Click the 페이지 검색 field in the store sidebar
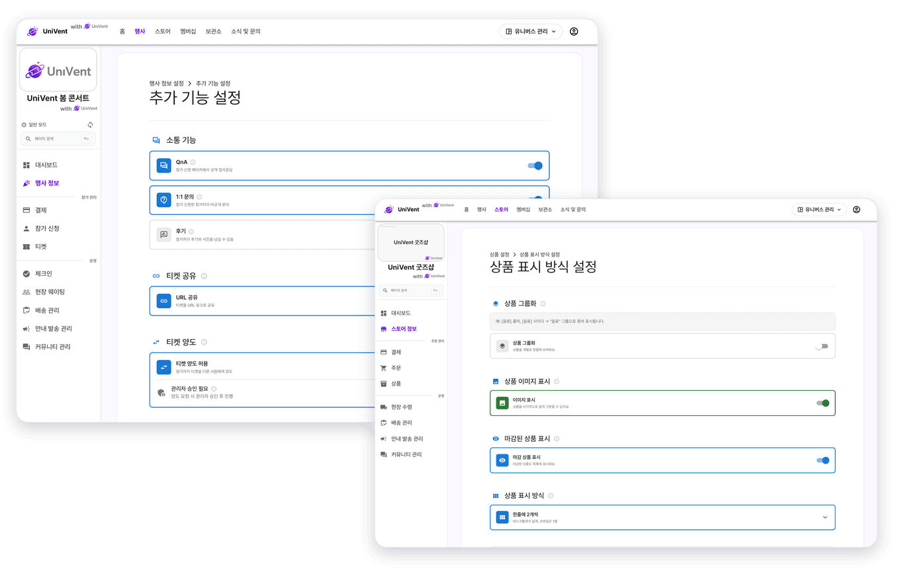 (411, 290)
